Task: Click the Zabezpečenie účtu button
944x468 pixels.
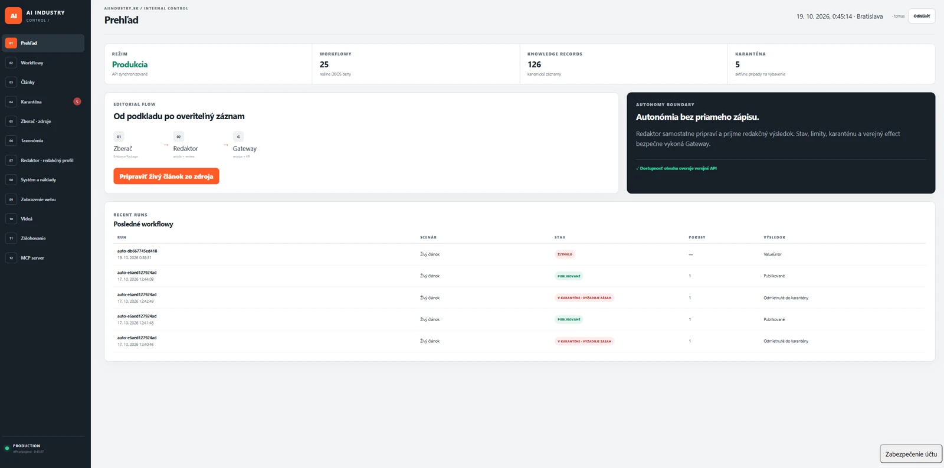Action: (x=911, y=454)
